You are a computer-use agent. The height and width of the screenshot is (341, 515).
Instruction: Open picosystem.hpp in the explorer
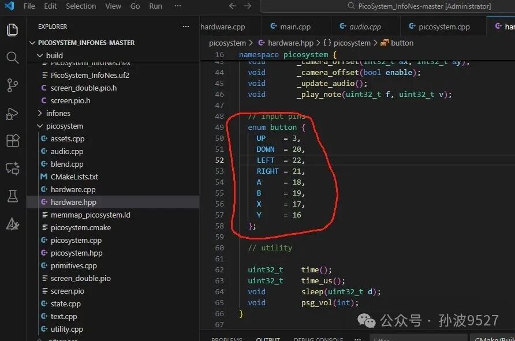(113, 253)
